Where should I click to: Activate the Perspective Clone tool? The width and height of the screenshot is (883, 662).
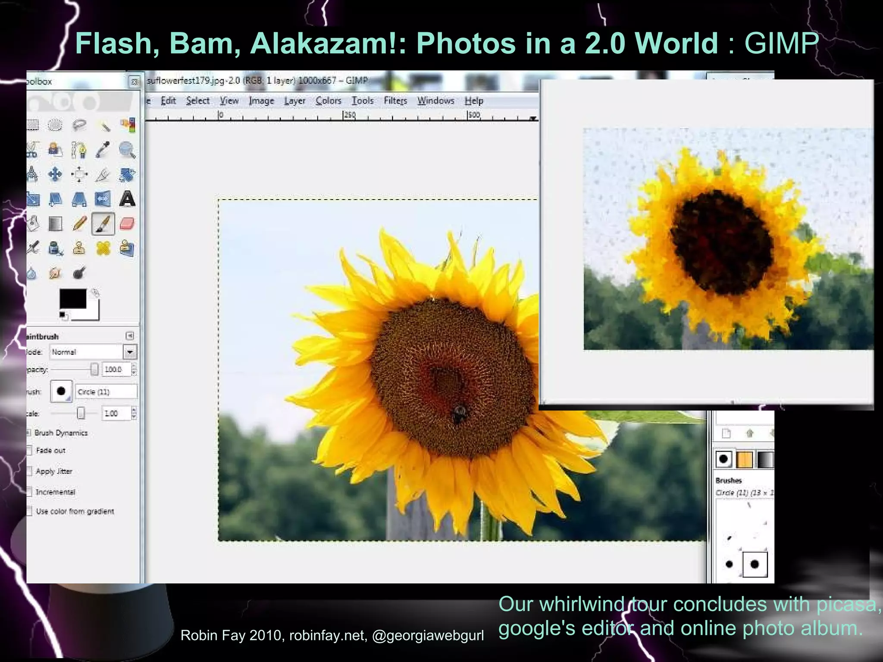pyautogui.click(x=128, y=248)
